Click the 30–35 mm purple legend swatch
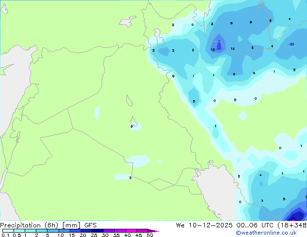The height and width of the screenshot is (237, 307). 108,231
